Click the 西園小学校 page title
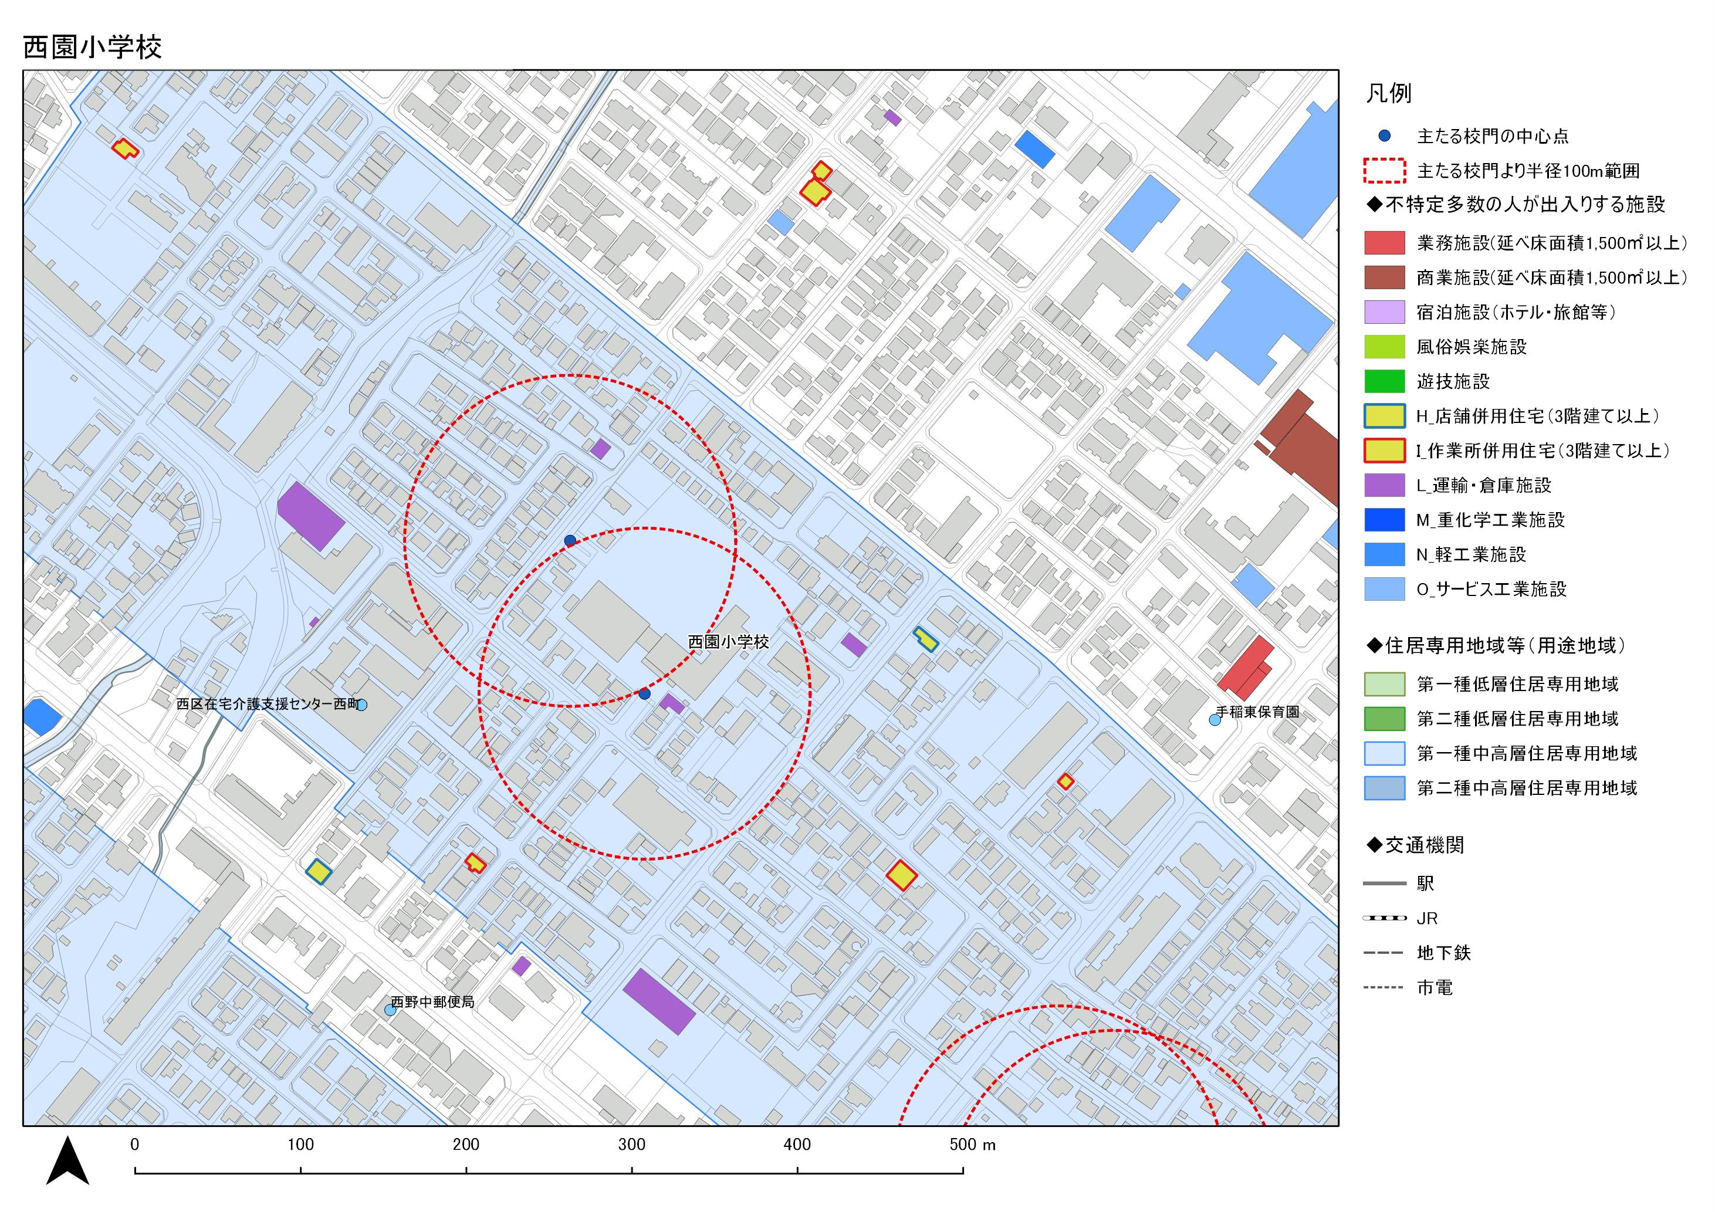The image size is (1715, 1212). (x=93, y=47)
